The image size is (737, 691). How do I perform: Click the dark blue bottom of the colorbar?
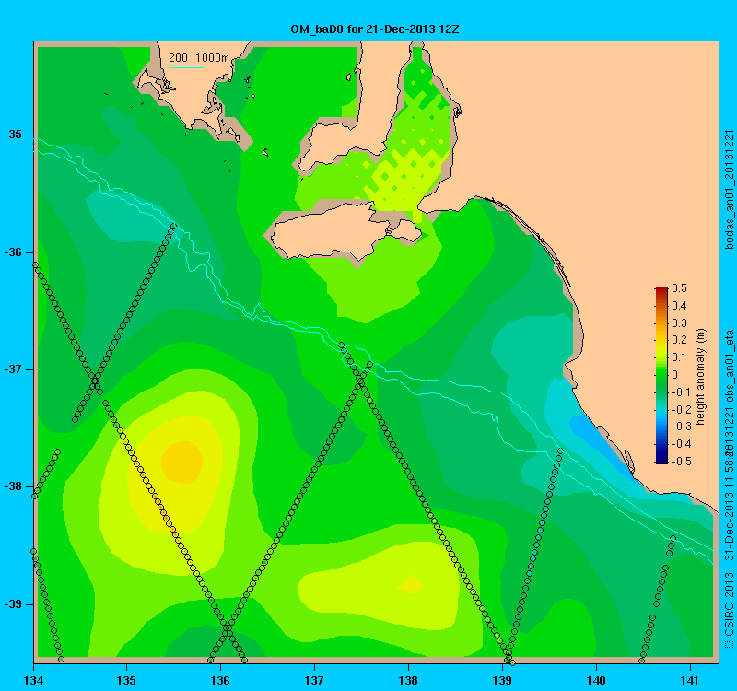661,460
